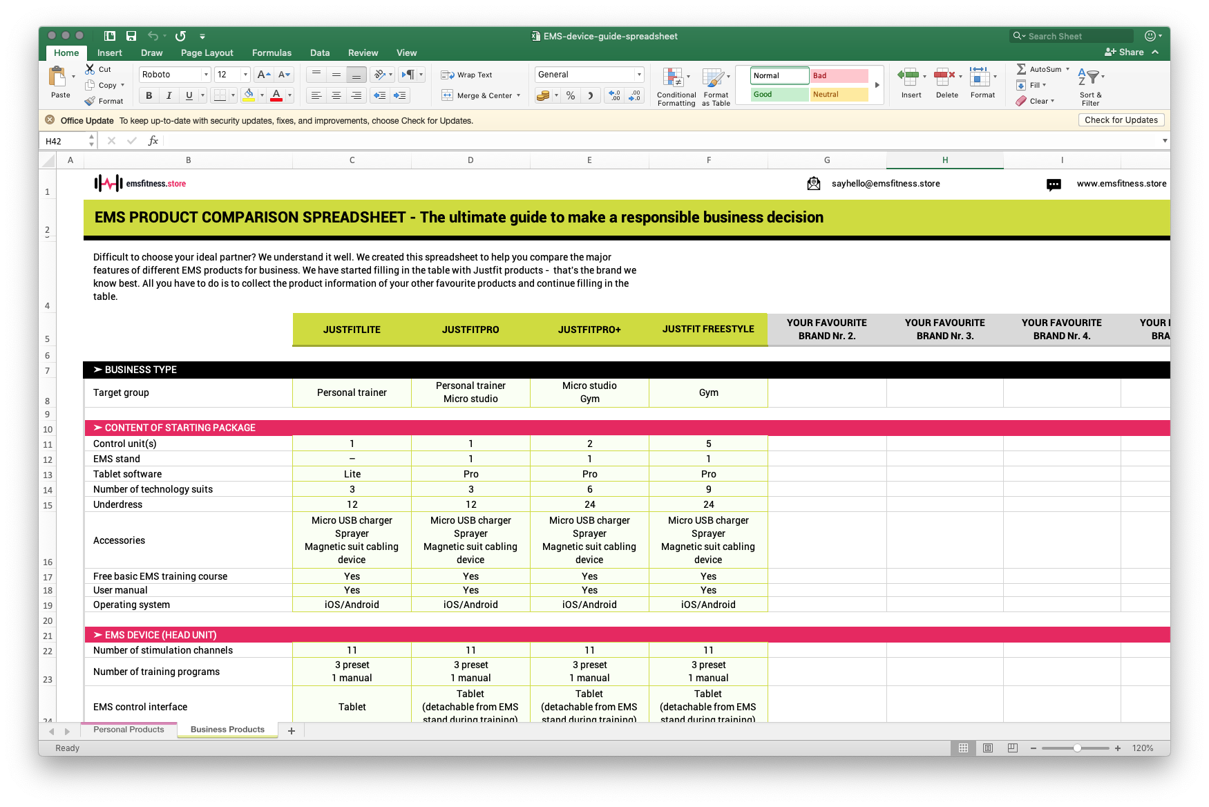The width and height of the screenshot is (1209, 807).
Task: Click the Share button
Action: 1125,53
